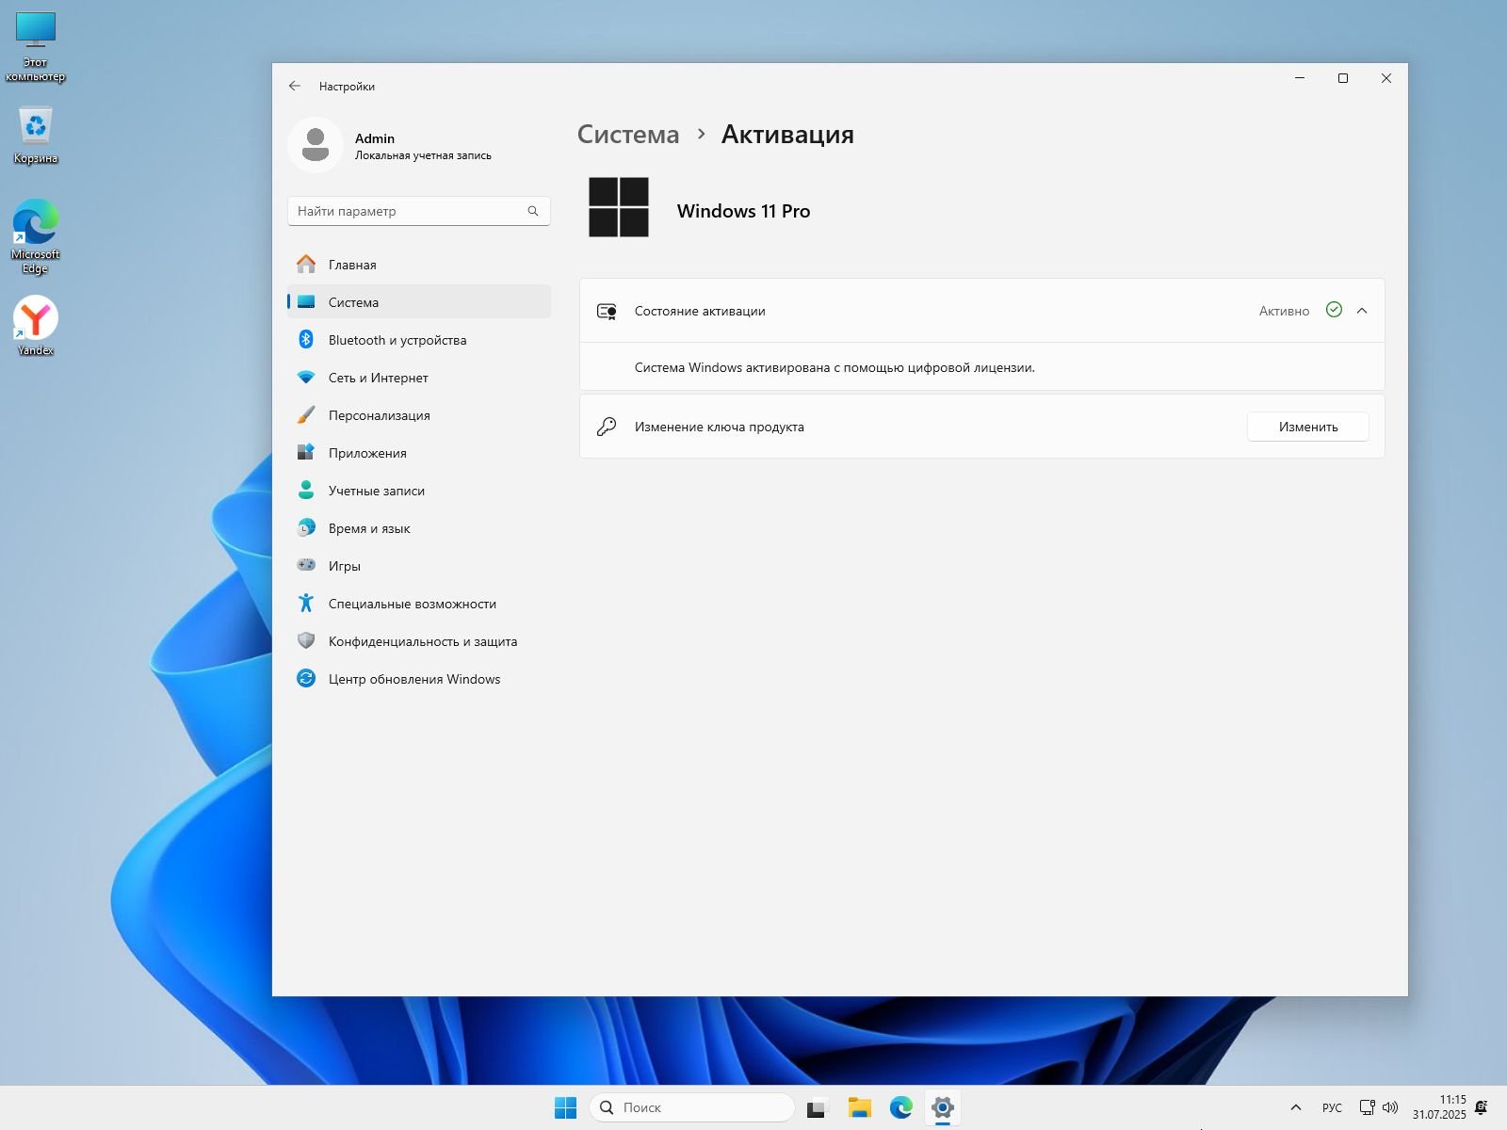
Task: Open the clock showing 11:15
Action: pos(1439,1107)
